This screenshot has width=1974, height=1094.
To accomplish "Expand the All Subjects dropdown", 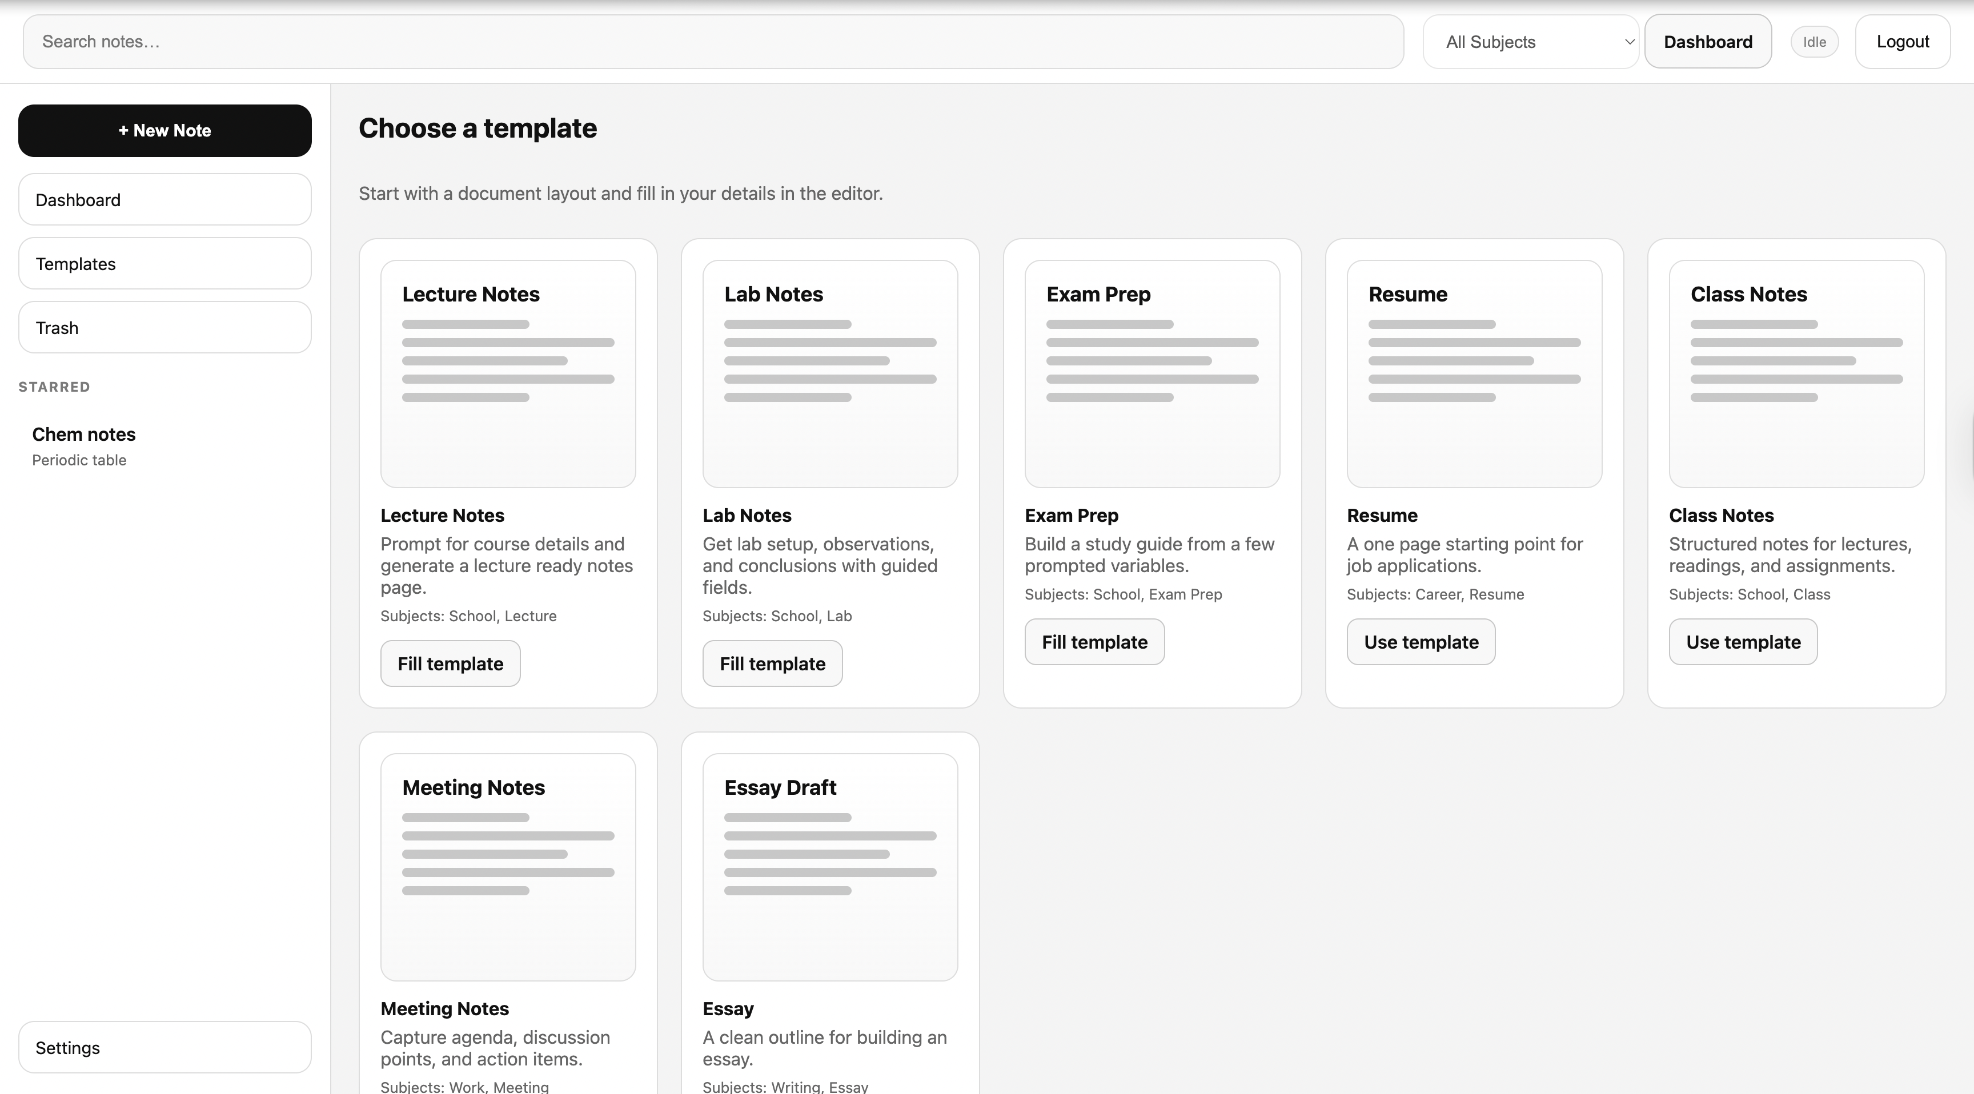I will click(1530, 41).
